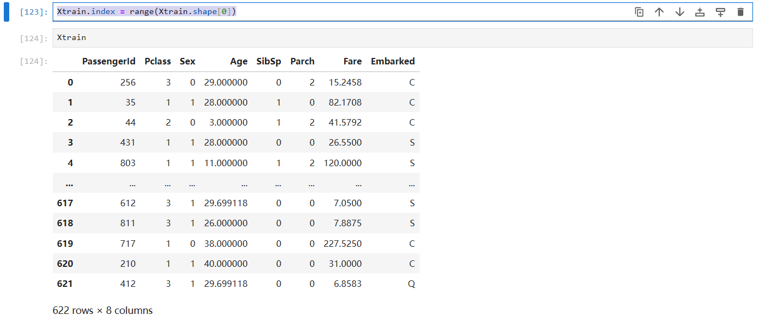759x328 pixels.
Task: Select the Fare value 7.0500
Action: 348,203
